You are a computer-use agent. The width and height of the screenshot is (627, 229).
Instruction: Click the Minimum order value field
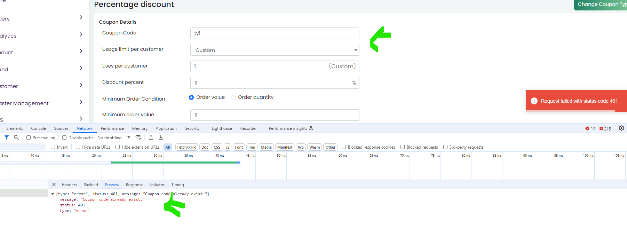[x=275, y=115]
